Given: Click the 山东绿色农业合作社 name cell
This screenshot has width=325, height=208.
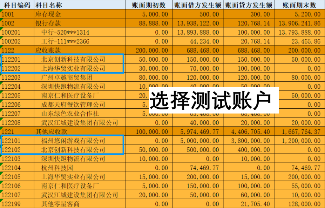Looking at the screenshot, I should (x=80, y=114).
